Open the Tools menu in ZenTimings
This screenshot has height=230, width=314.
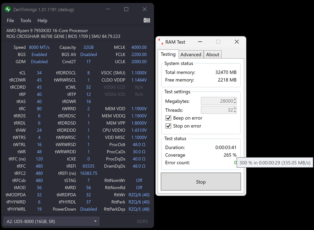click(x=26, y=20)
